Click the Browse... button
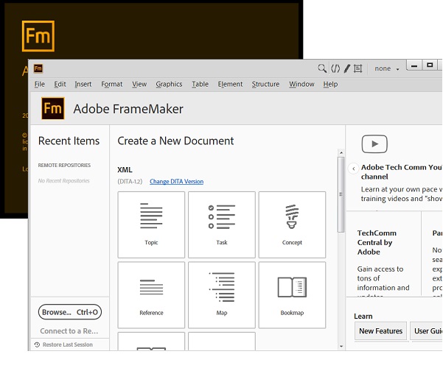The width and height of the screenshot is (443, 368). point(70,312)
